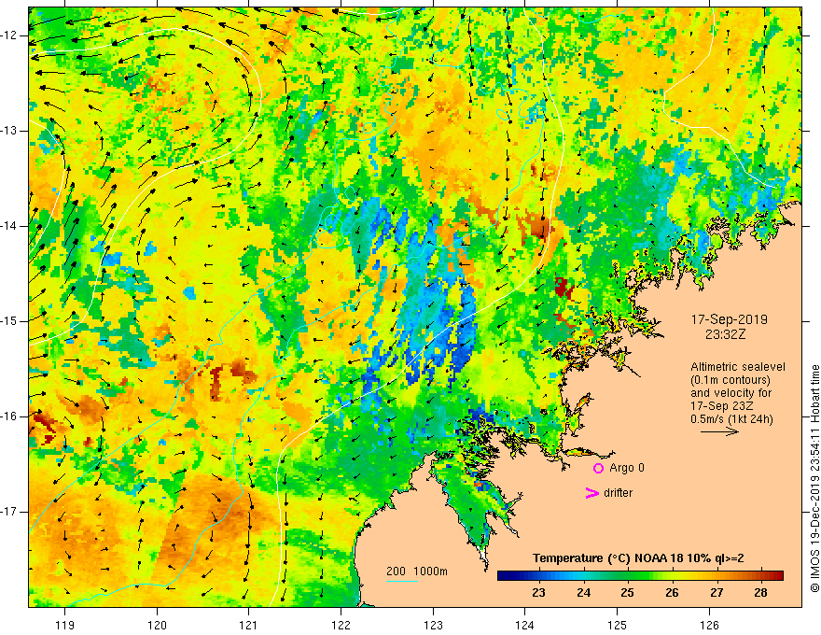Click the velocity scale arrow in legend

[x=719, y=431]
